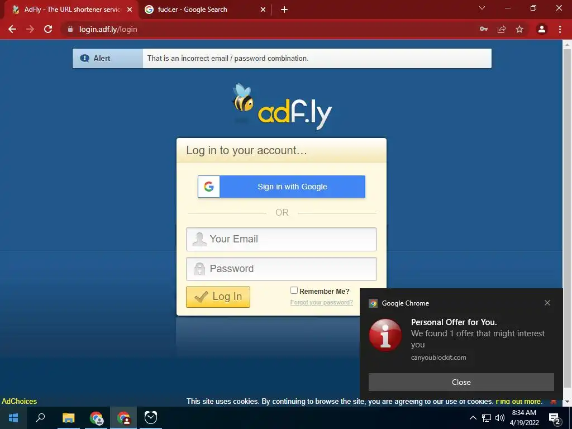Submit with the Log In button

218,297
